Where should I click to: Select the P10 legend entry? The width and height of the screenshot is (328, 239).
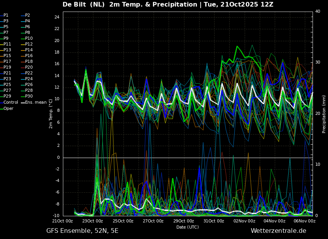pos(29,39)
